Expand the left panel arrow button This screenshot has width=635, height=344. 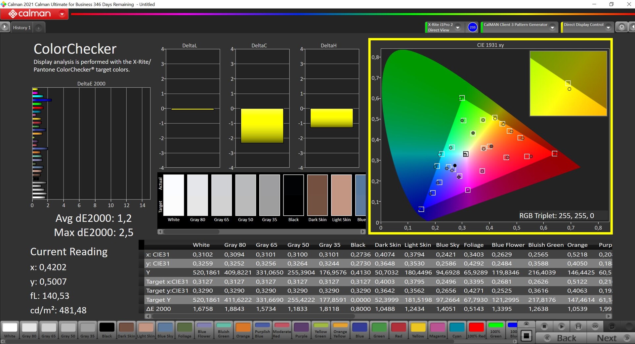pos(5,27)
